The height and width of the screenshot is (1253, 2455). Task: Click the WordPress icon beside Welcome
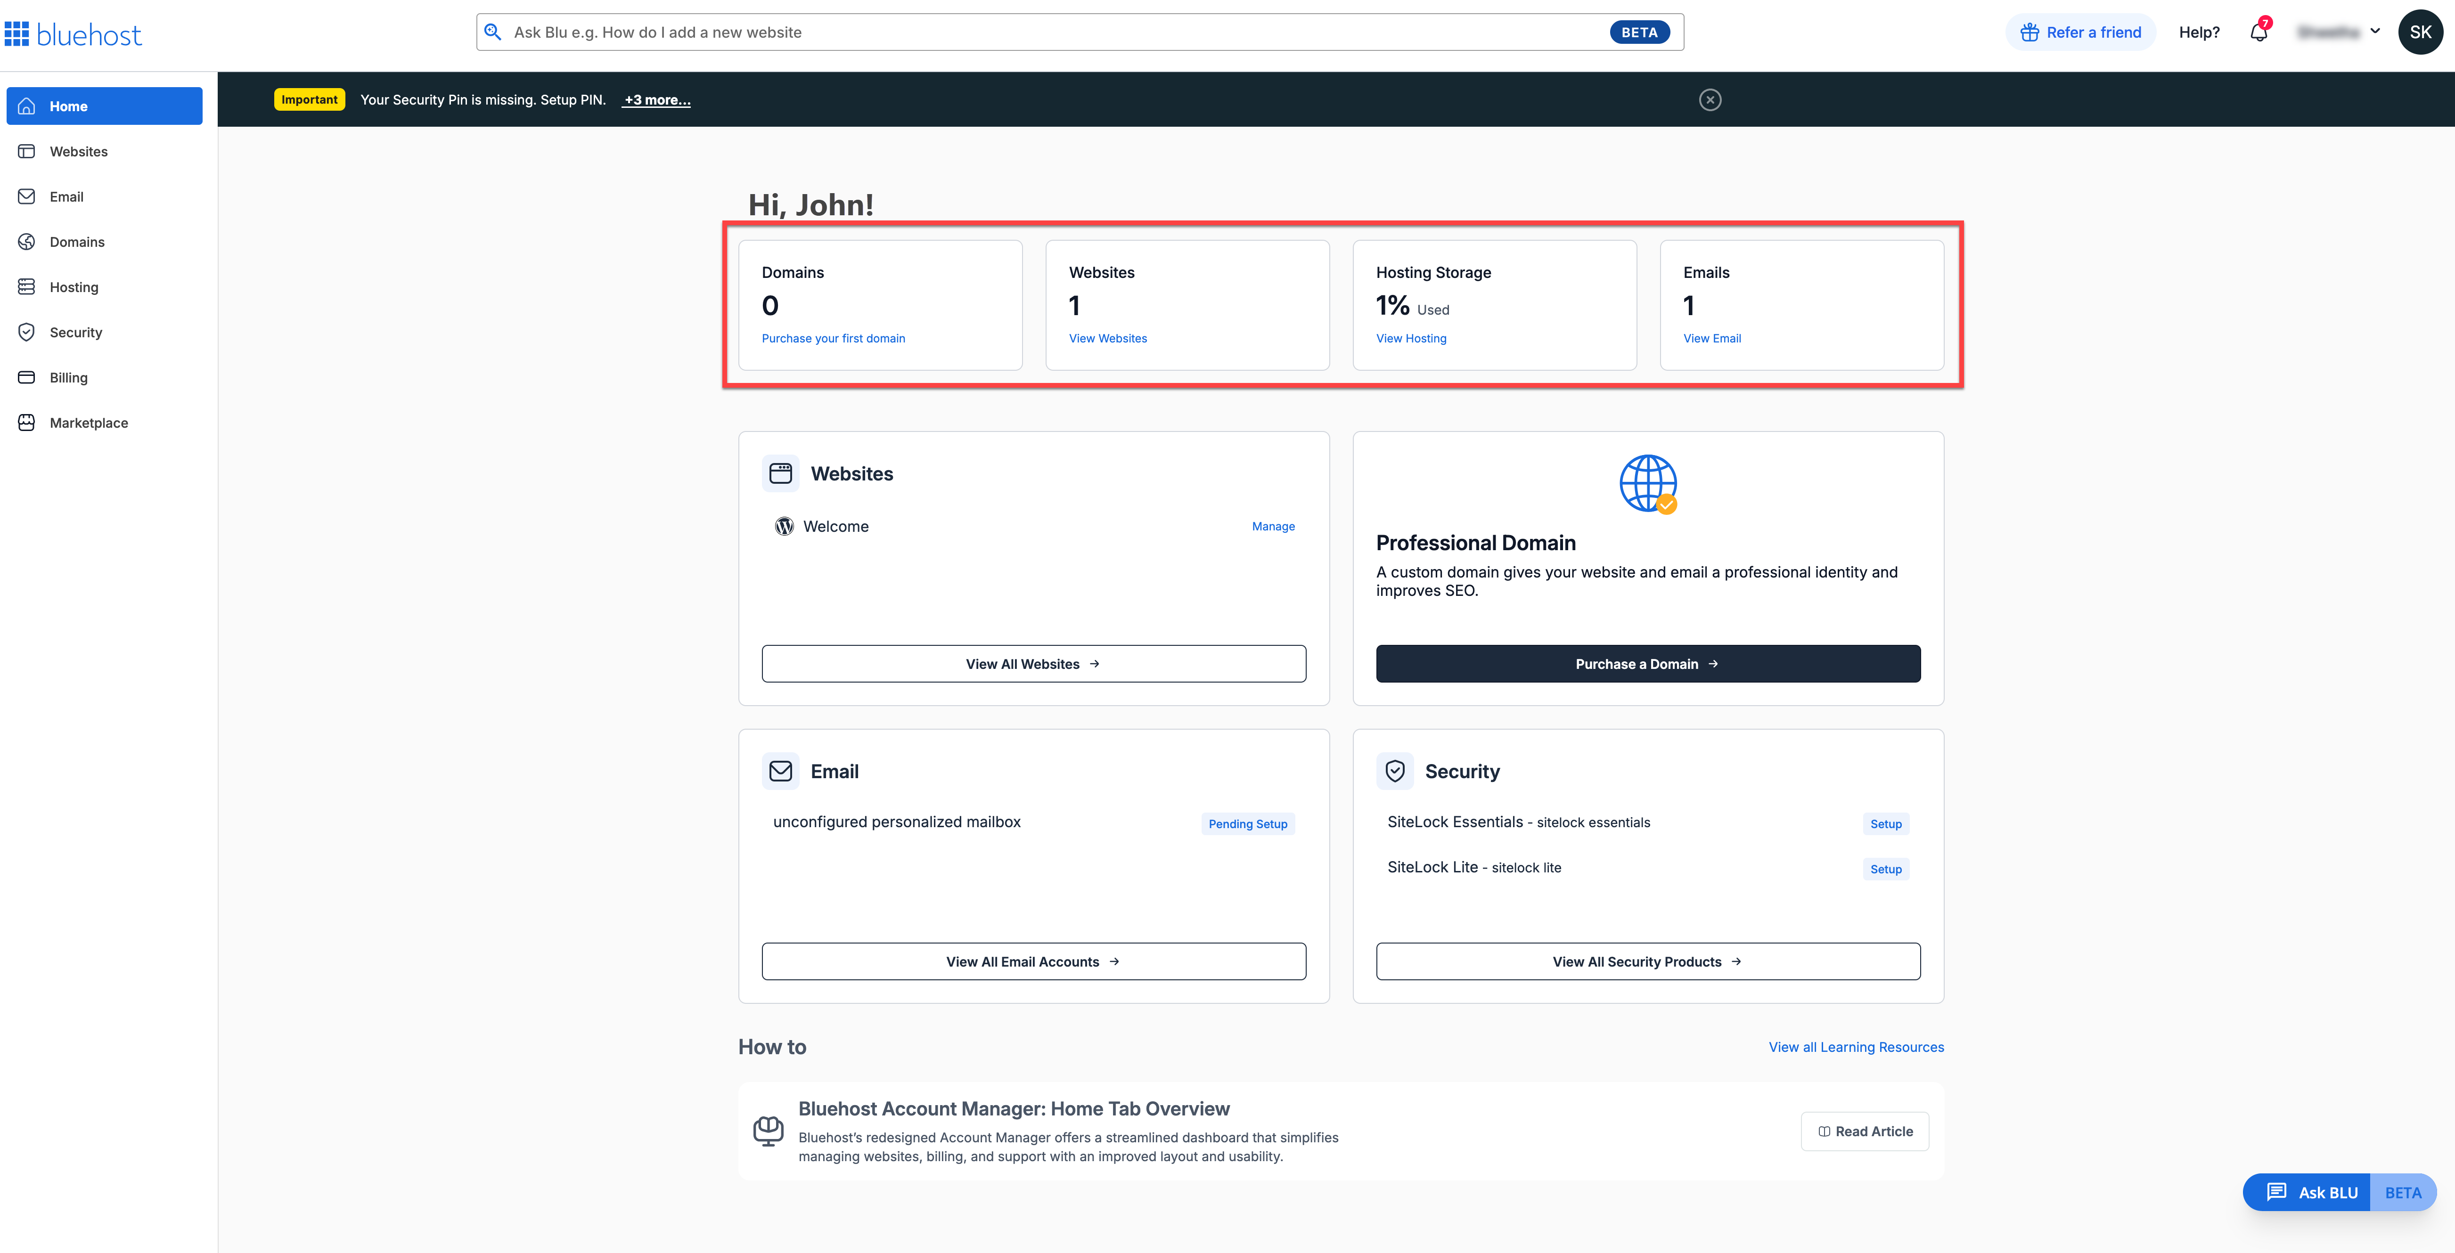(x=784, y=526)
